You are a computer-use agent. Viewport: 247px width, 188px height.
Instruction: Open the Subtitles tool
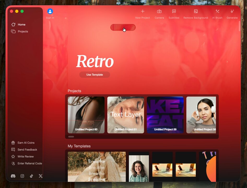coord(174,11)
